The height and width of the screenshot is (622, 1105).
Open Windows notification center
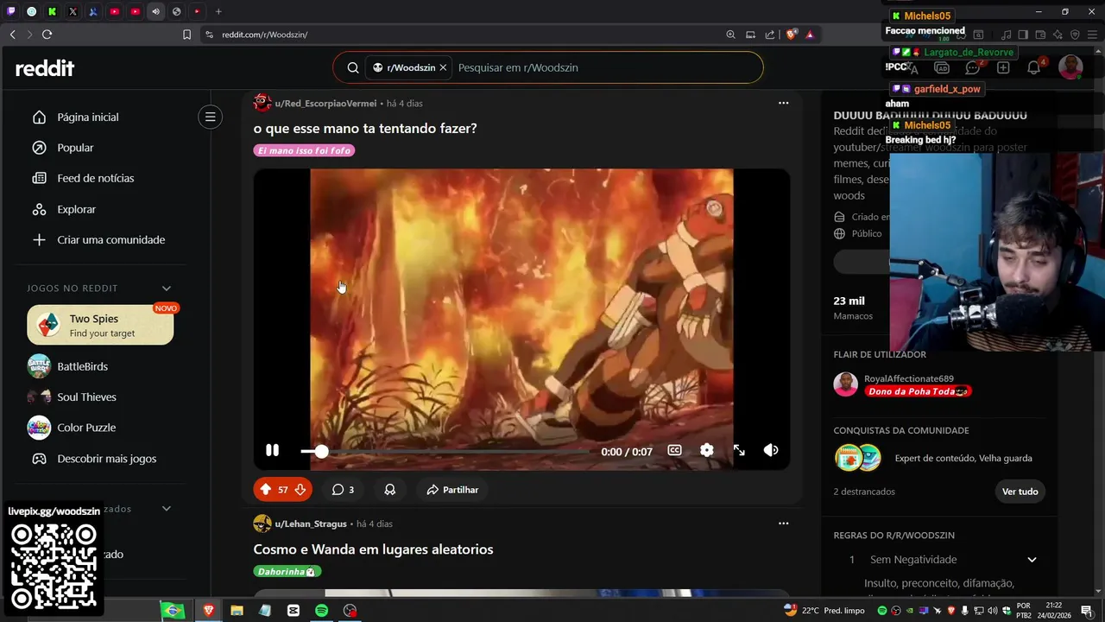1086,610
